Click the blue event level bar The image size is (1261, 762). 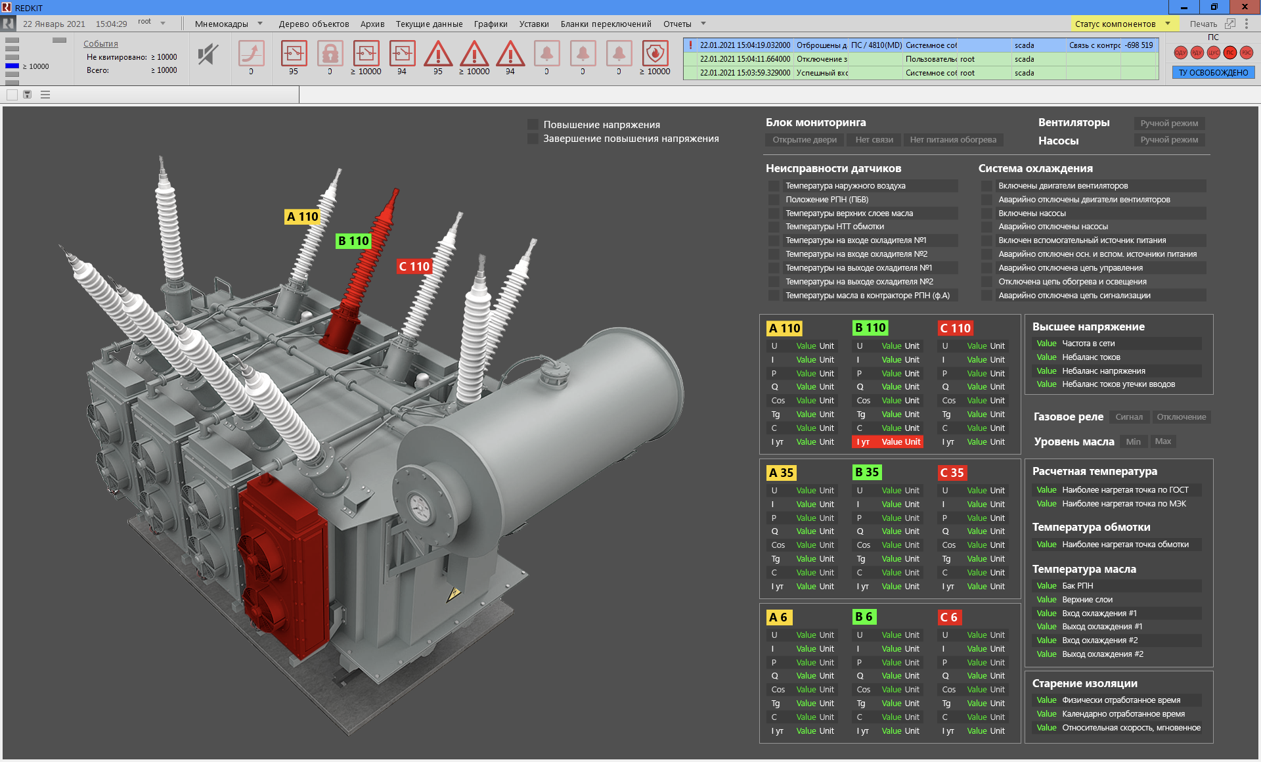point(12,66)
